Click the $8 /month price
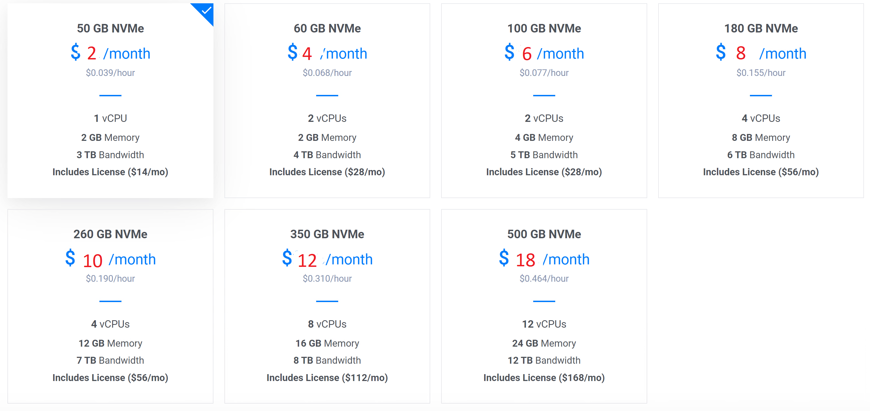Screen dimensions: 870x411 pyautogui.click(x=761, y=54)
